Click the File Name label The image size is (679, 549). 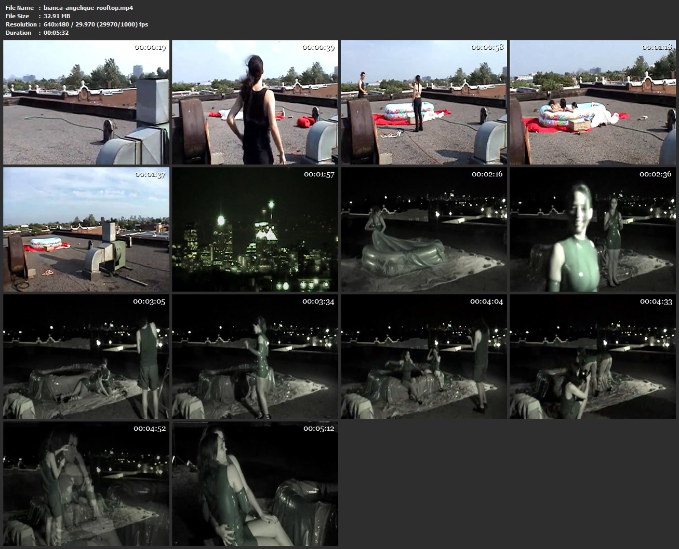[x=20, y=8]
